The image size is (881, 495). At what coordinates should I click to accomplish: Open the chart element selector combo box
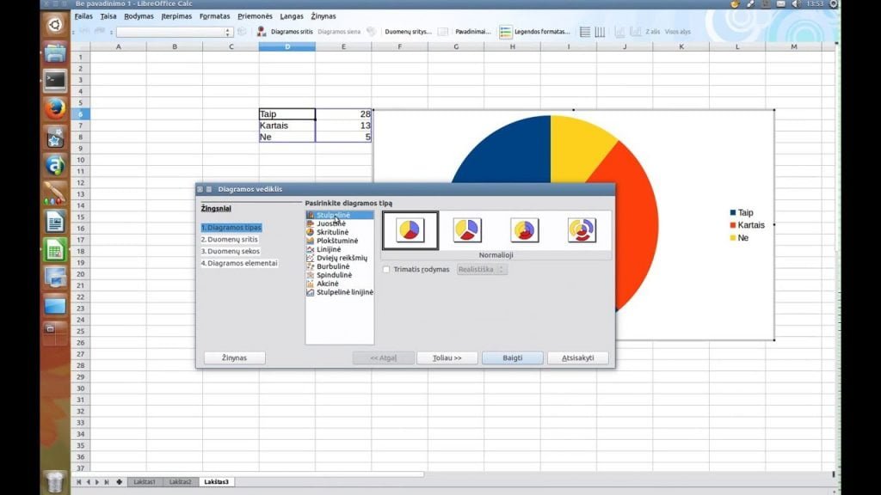point(174,32)
